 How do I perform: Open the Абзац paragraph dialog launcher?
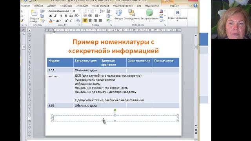pyautogui.click(x=111, y=25)
